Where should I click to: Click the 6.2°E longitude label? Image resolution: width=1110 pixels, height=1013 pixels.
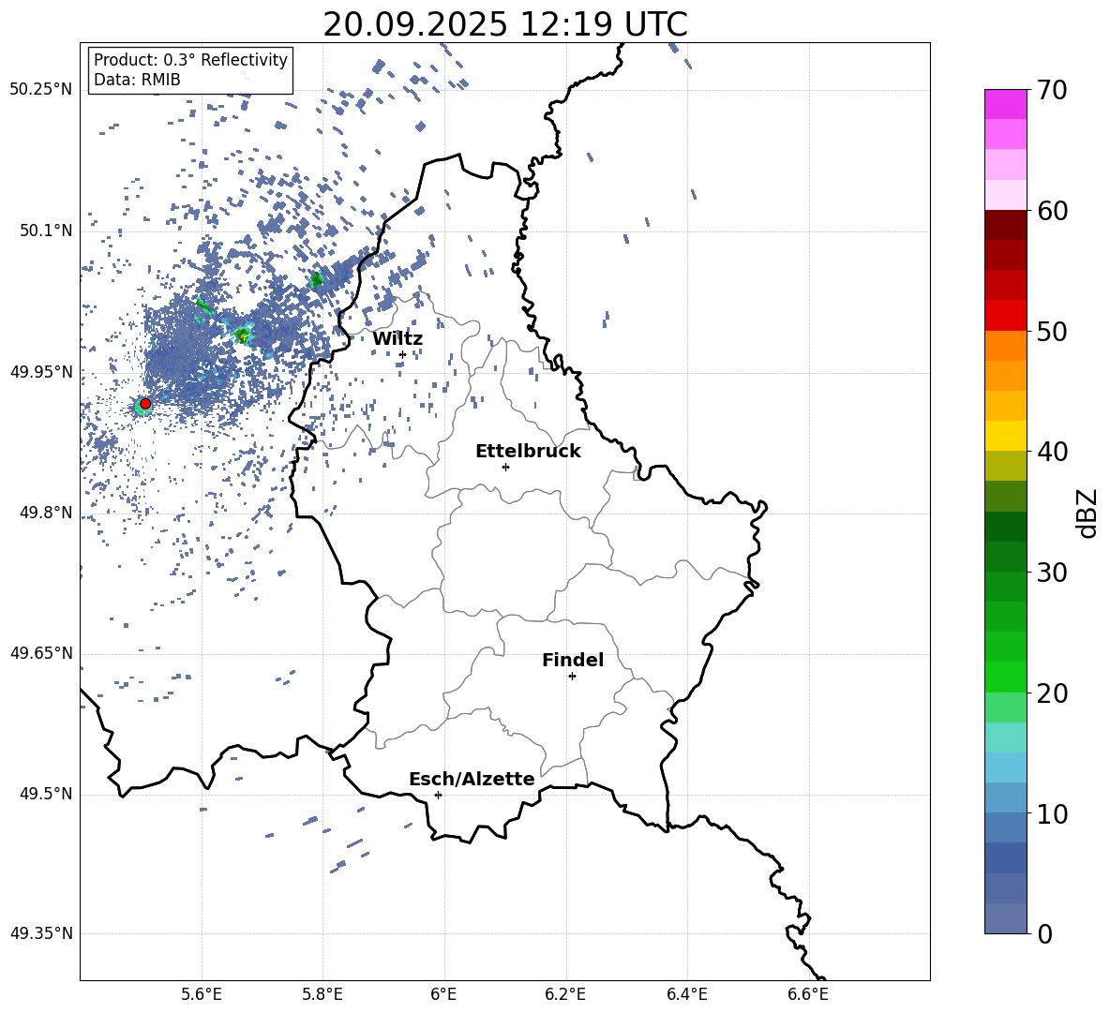(565, 994)
